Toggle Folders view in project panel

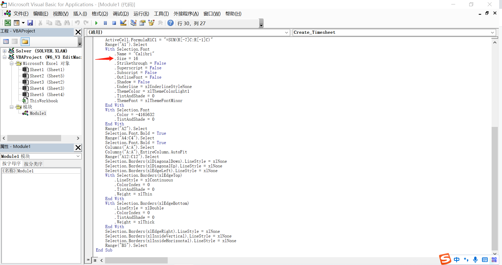[25, 42]
